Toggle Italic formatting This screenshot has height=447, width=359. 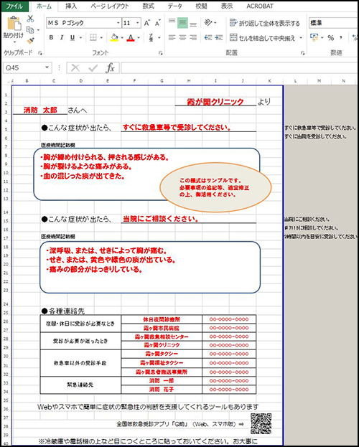(x=62, y=37)
